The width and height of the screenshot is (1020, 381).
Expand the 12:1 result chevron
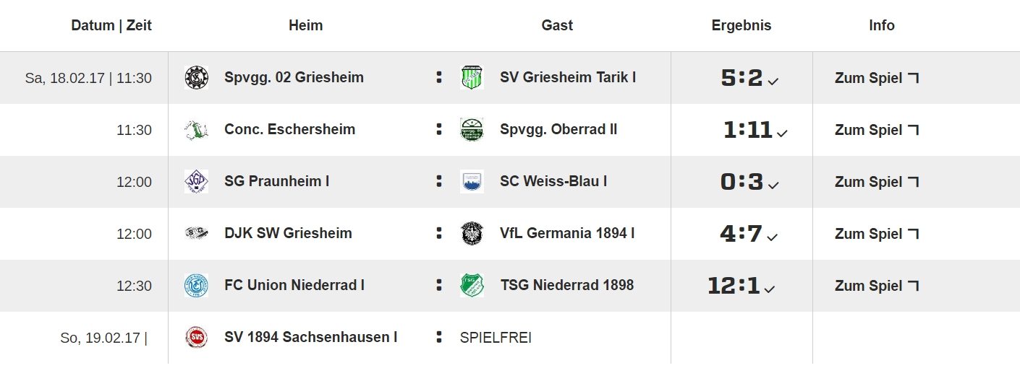coord(769,289)
